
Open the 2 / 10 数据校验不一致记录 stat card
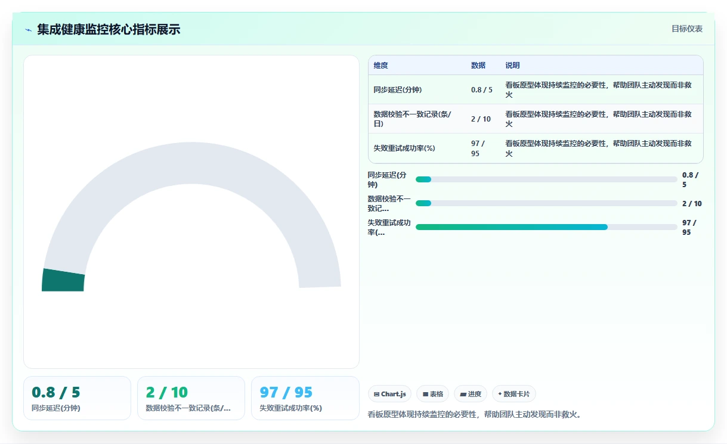(x=191, y=398)
